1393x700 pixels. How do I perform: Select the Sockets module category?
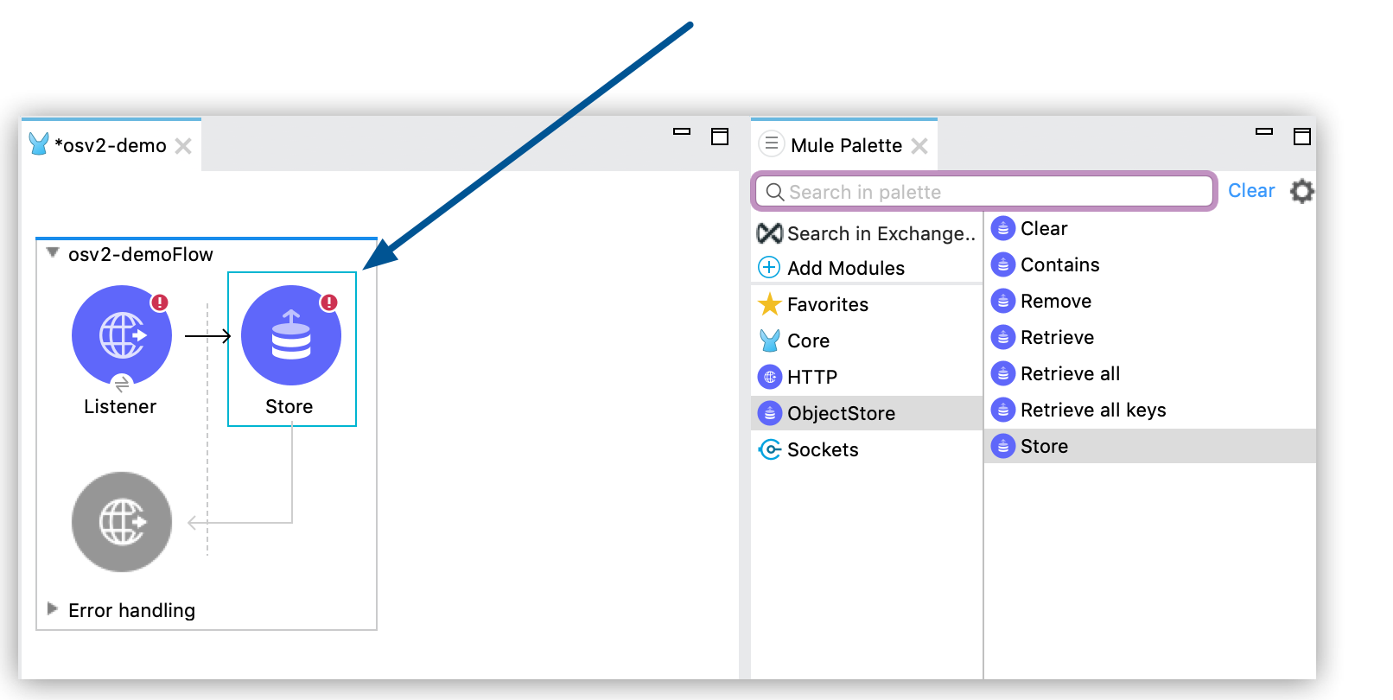822,450
